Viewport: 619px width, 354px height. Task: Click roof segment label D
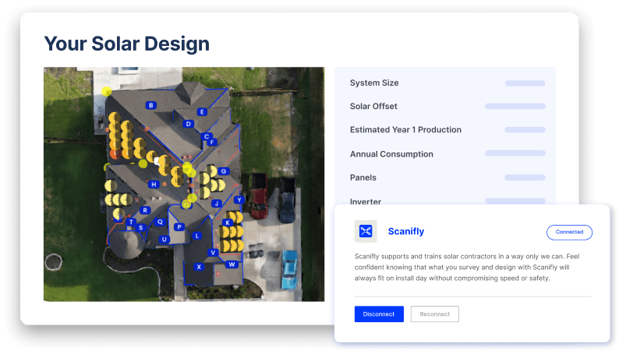pyautogui.click(x=188, y=124)
